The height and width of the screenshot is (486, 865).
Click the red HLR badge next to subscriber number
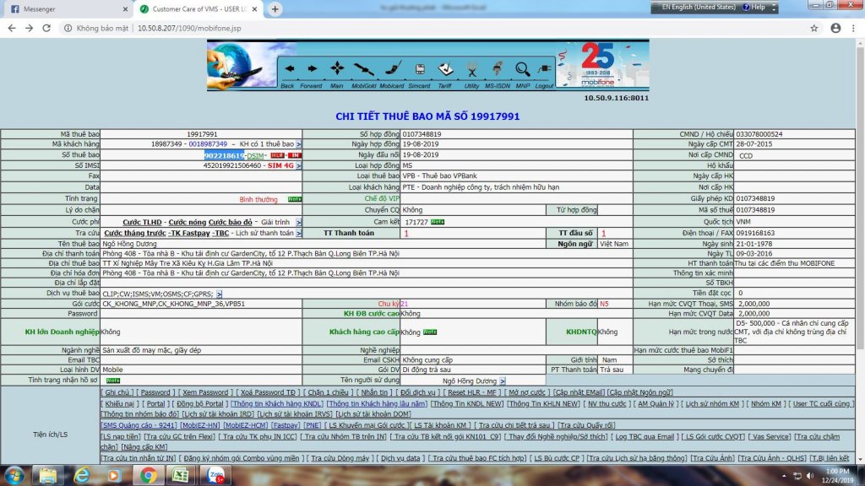pyautogui.click(x=277, y=156)
